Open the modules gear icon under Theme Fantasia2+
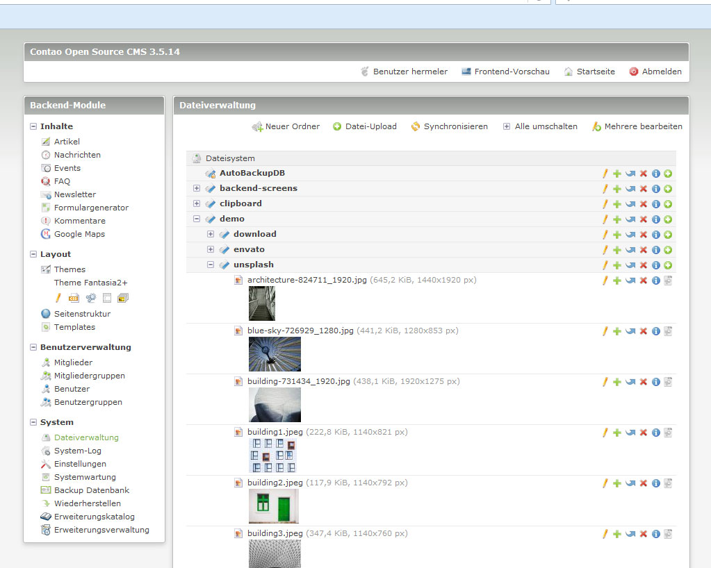 [90, 298]
